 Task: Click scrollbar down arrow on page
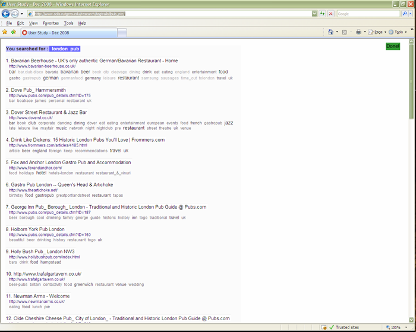click(x=411, y=320)
